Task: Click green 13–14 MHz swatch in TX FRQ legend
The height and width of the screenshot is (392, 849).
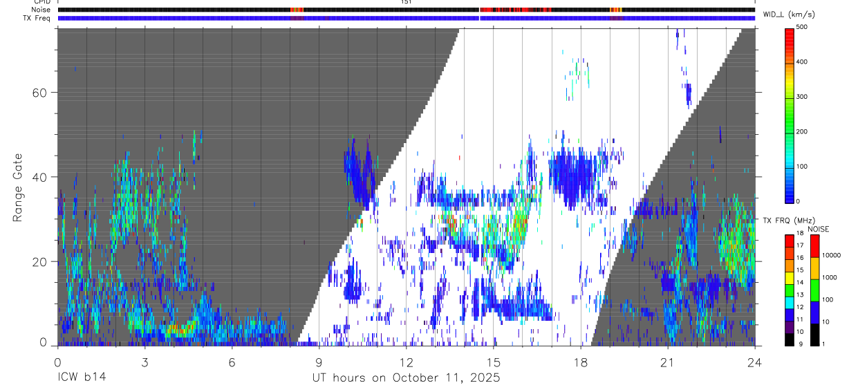Action: [x=790, y=290]
